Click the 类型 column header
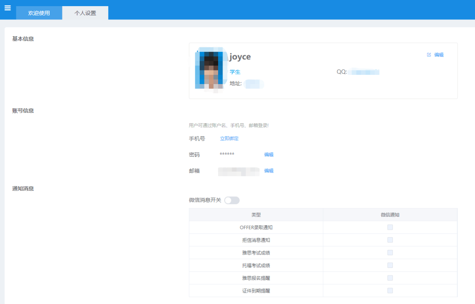This screenshot has width=475, height=304. pos(256,215)
